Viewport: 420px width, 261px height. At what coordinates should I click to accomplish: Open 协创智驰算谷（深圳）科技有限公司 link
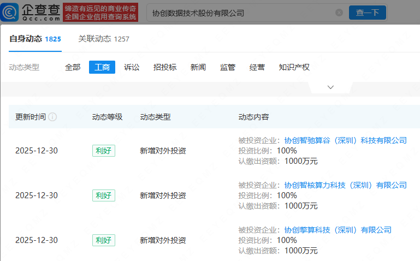pyautogui.click(x=345, y=140)
